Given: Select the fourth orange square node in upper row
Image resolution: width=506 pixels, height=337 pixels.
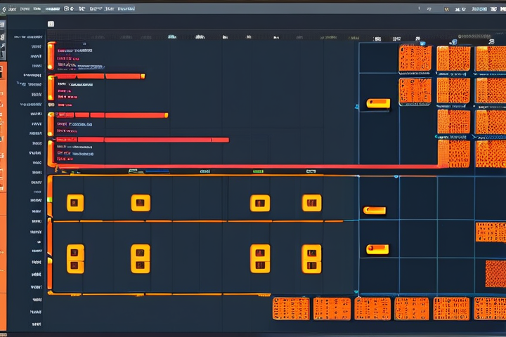Looking at the screenshot, I should click(x=311, y=203).
